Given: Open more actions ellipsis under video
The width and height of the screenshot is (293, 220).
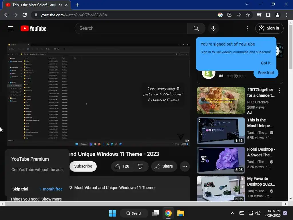Looking at the screenshot, I should click(185, 166).
